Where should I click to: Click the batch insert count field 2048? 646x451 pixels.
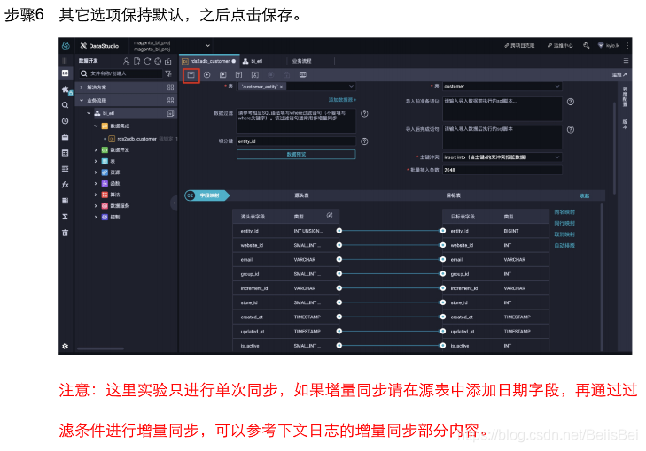(x=502, y=170)
